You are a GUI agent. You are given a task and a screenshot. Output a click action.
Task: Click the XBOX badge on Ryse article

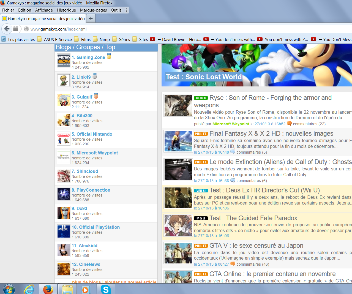click(201, 98)
